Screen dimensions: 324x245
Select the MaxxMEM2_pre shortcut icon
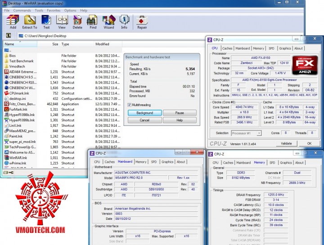click(6, 131)
